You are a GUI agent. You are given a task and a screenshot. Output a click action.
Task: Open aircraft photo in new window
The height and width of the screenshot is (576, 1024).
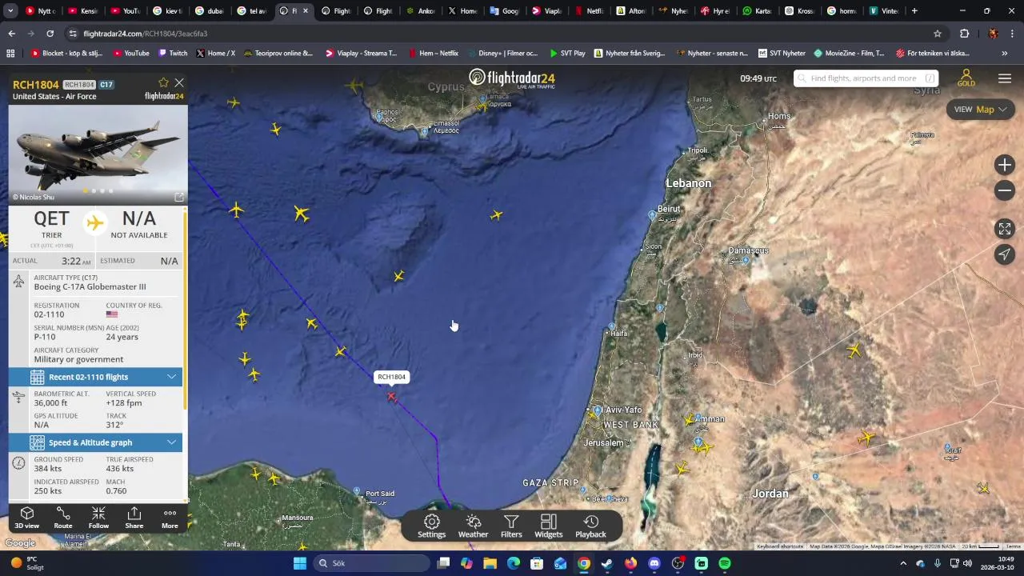pos(179,197)
